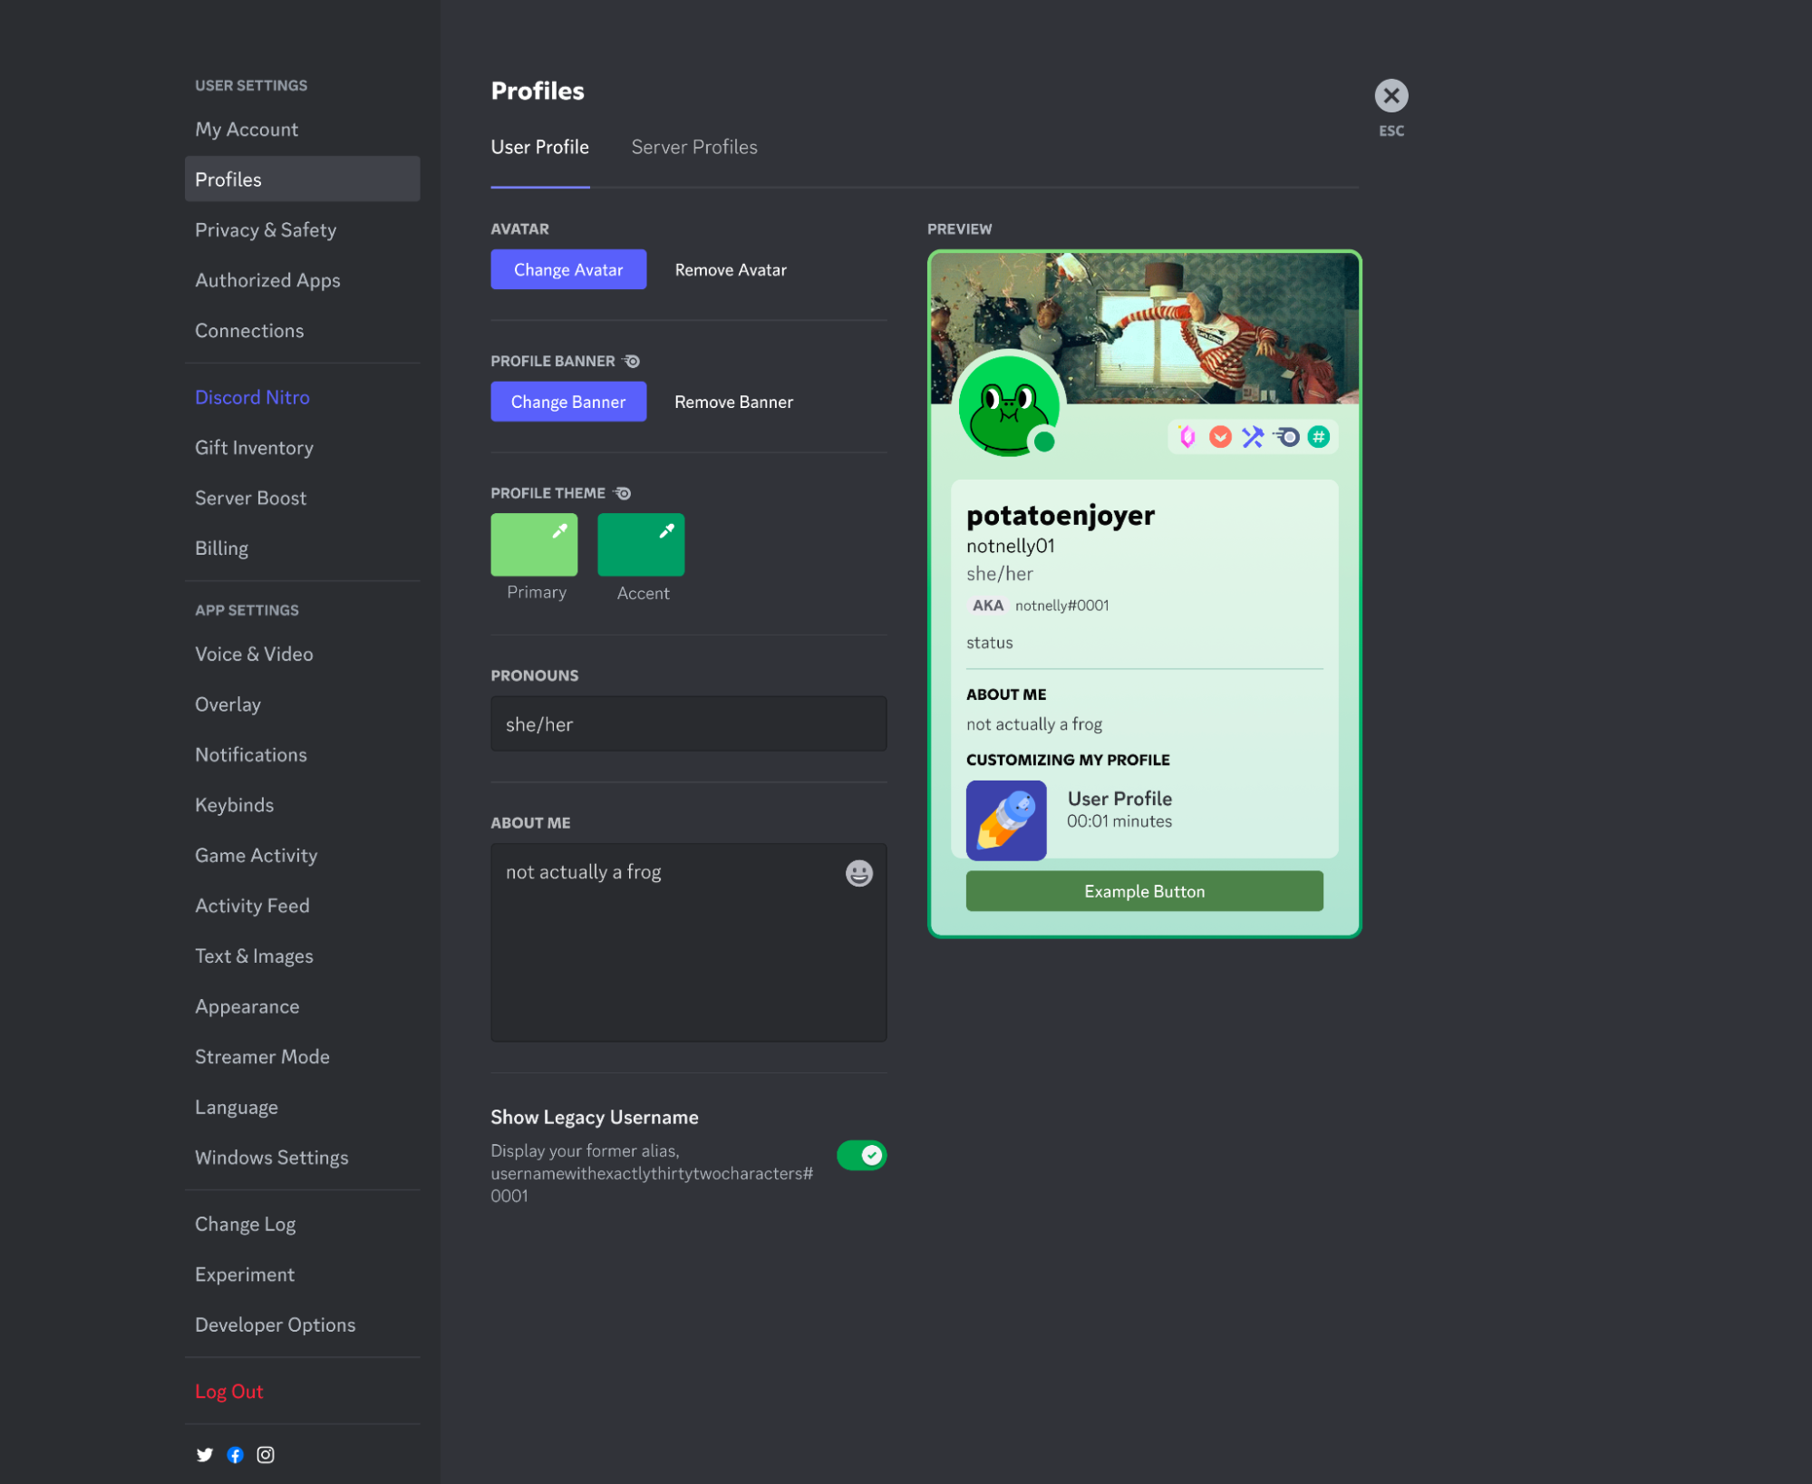Click the eyedropper on the Accent theme swatch
Image resolution: width=1812 pixels, height=1484 pixels.
click(x=666, y=529)
